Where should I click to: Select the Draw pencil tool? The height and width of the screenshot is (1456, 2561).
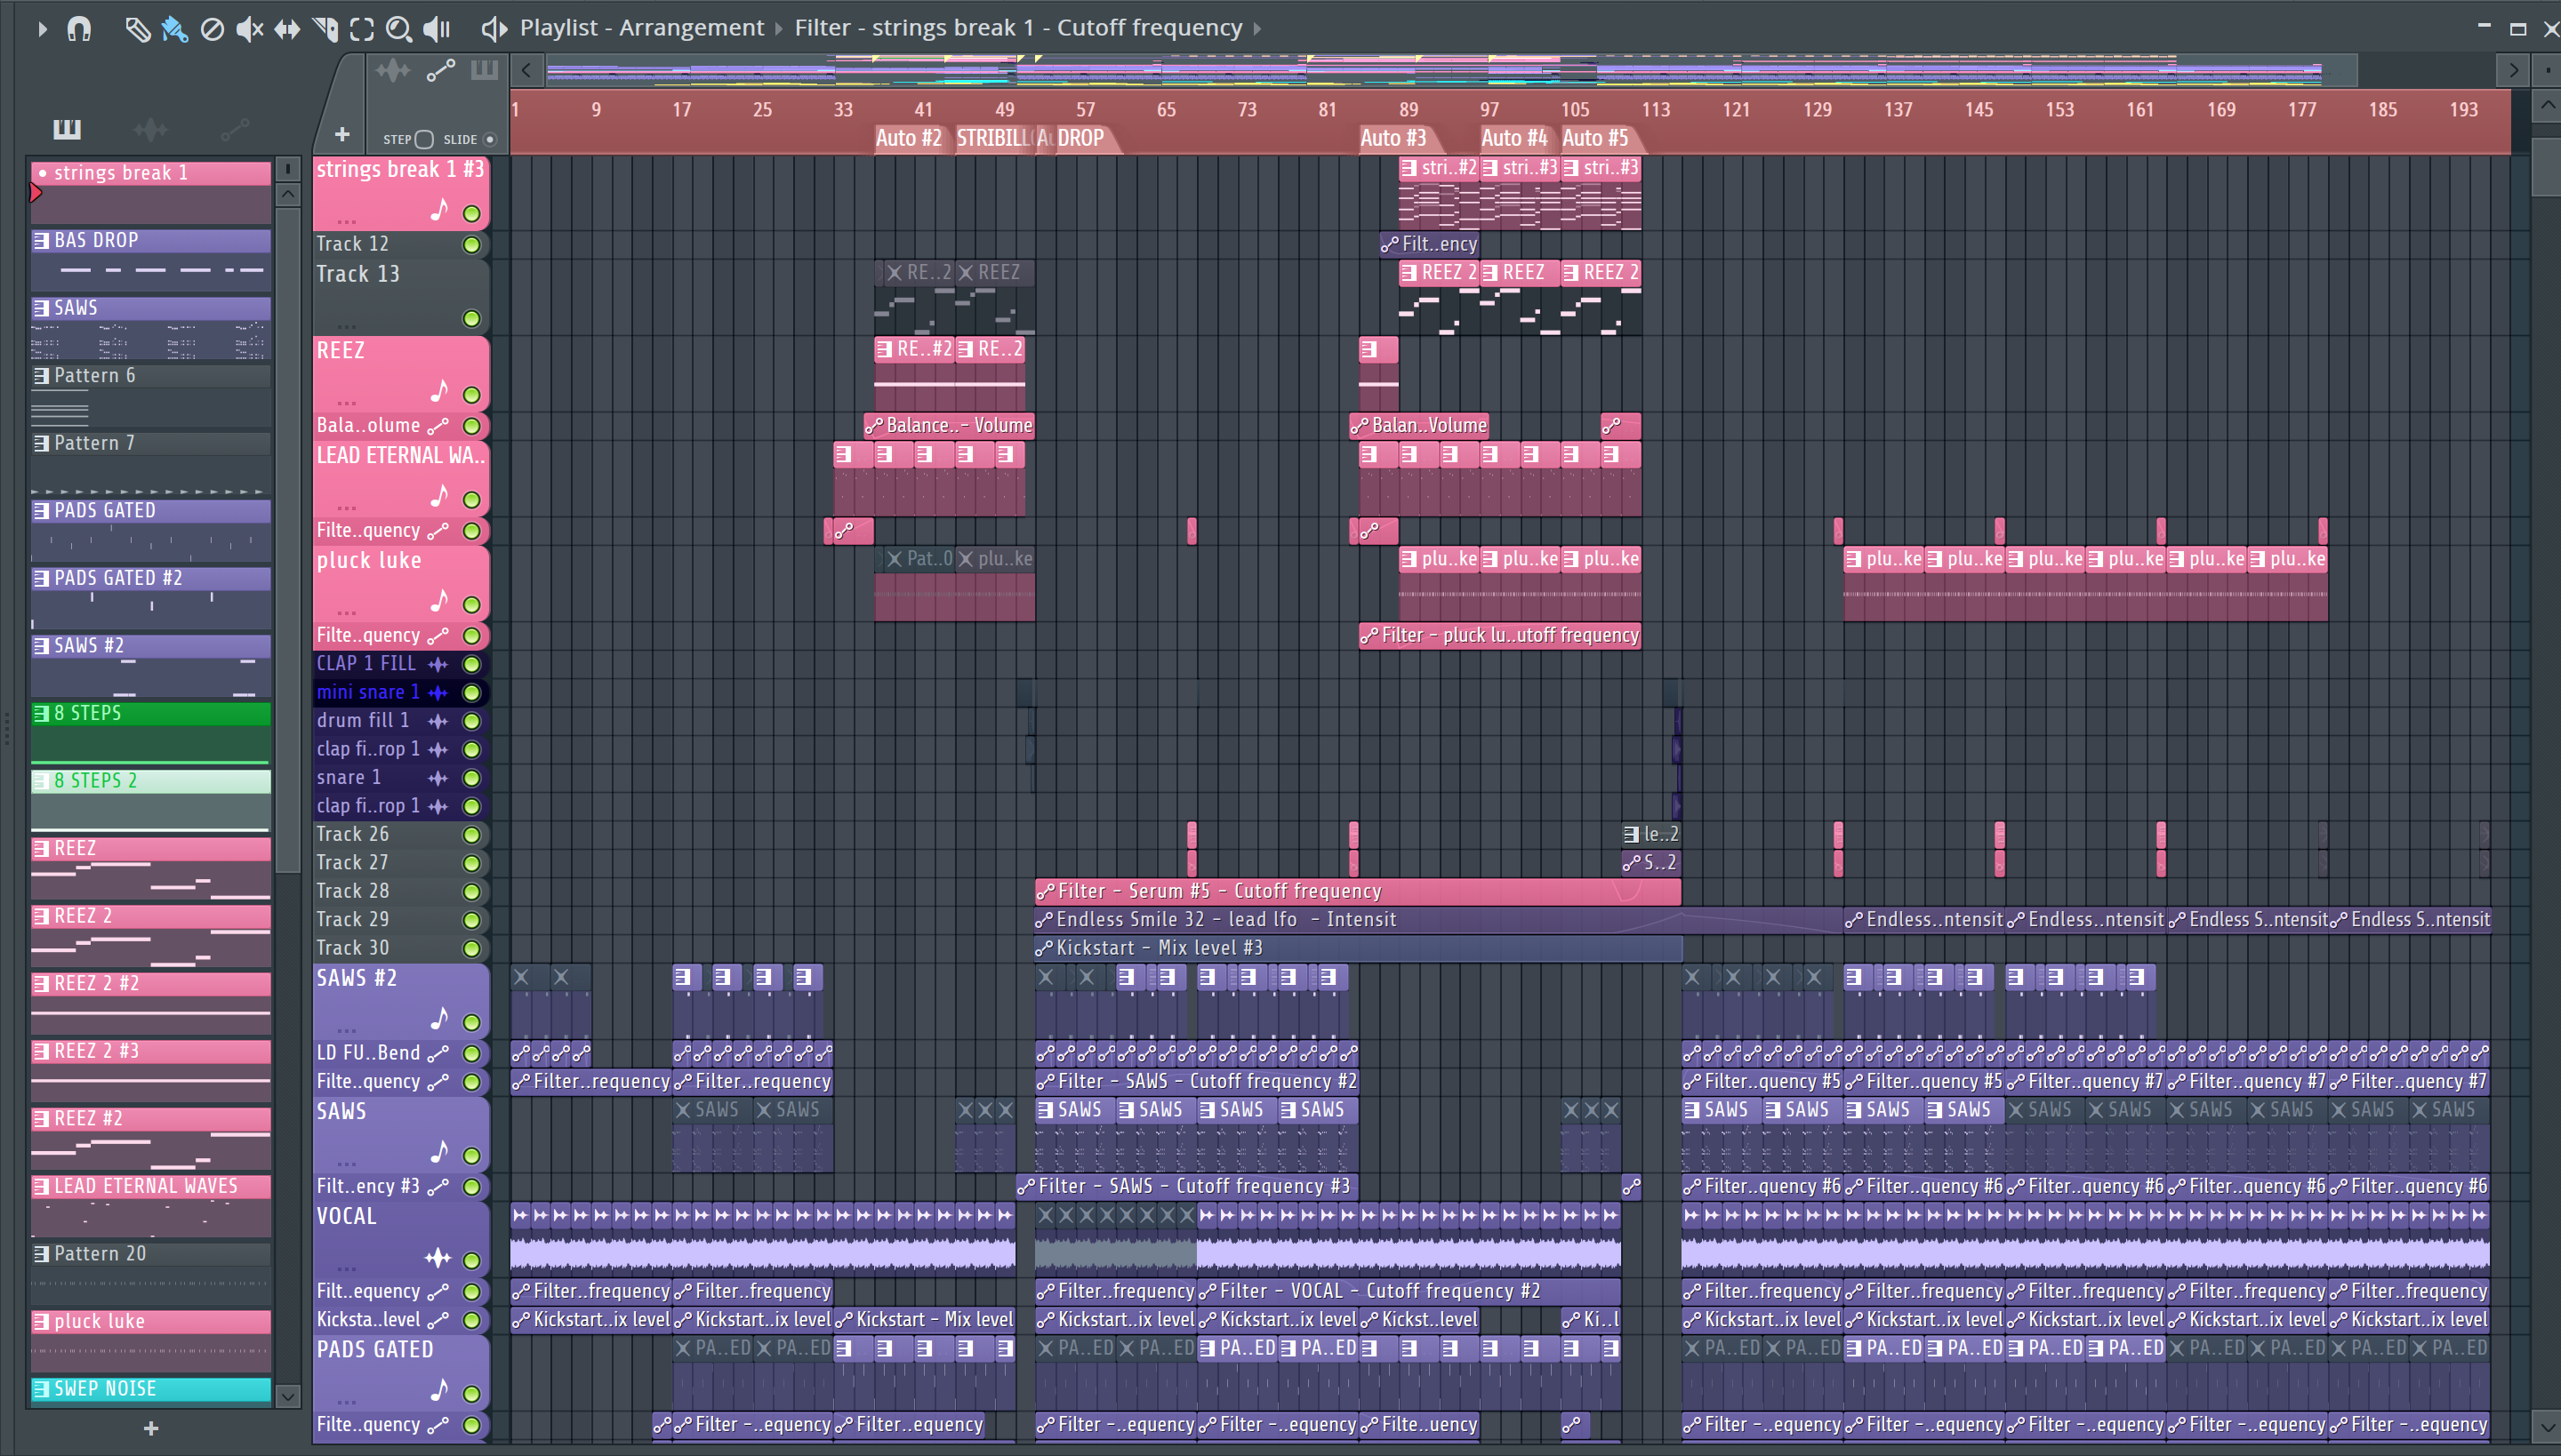click(137, 29)
